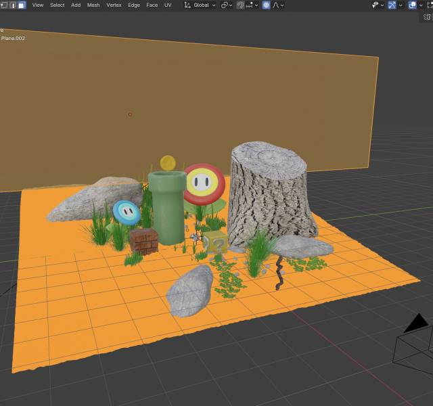This screenshot has width=433, height=406.
Task: Open the Edge menu
Action: 134,5
